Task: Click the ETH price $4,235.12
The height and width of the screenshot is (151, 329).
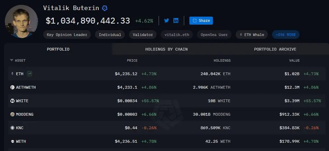Action: [x=126, y=74]
